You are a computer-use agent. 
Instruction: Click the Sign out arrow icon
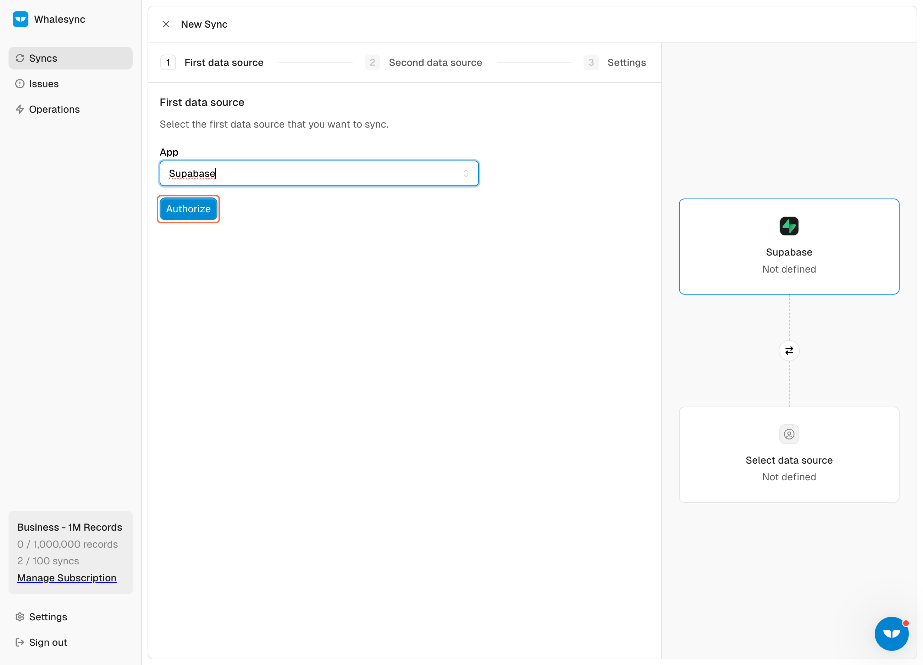(20, 643)
